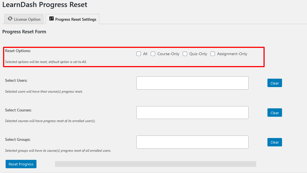Click the progress bar beside Reset Progress
The image size is (307, 173).
pos(155,164)
